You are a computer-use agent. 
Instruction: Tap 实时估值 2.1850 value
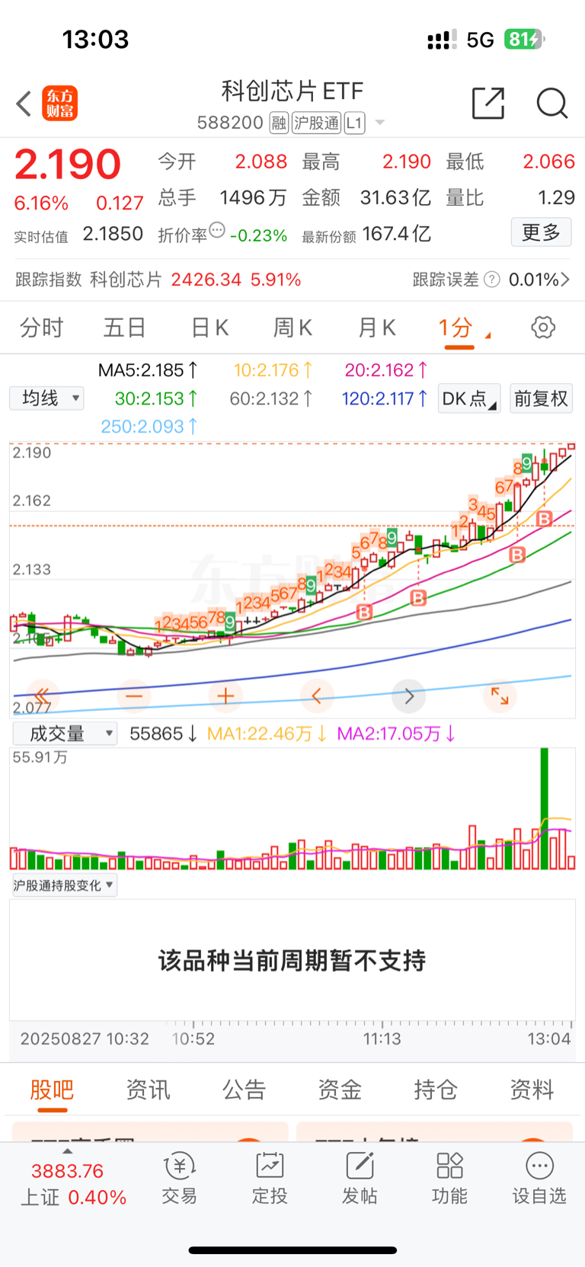pos(113,234)
